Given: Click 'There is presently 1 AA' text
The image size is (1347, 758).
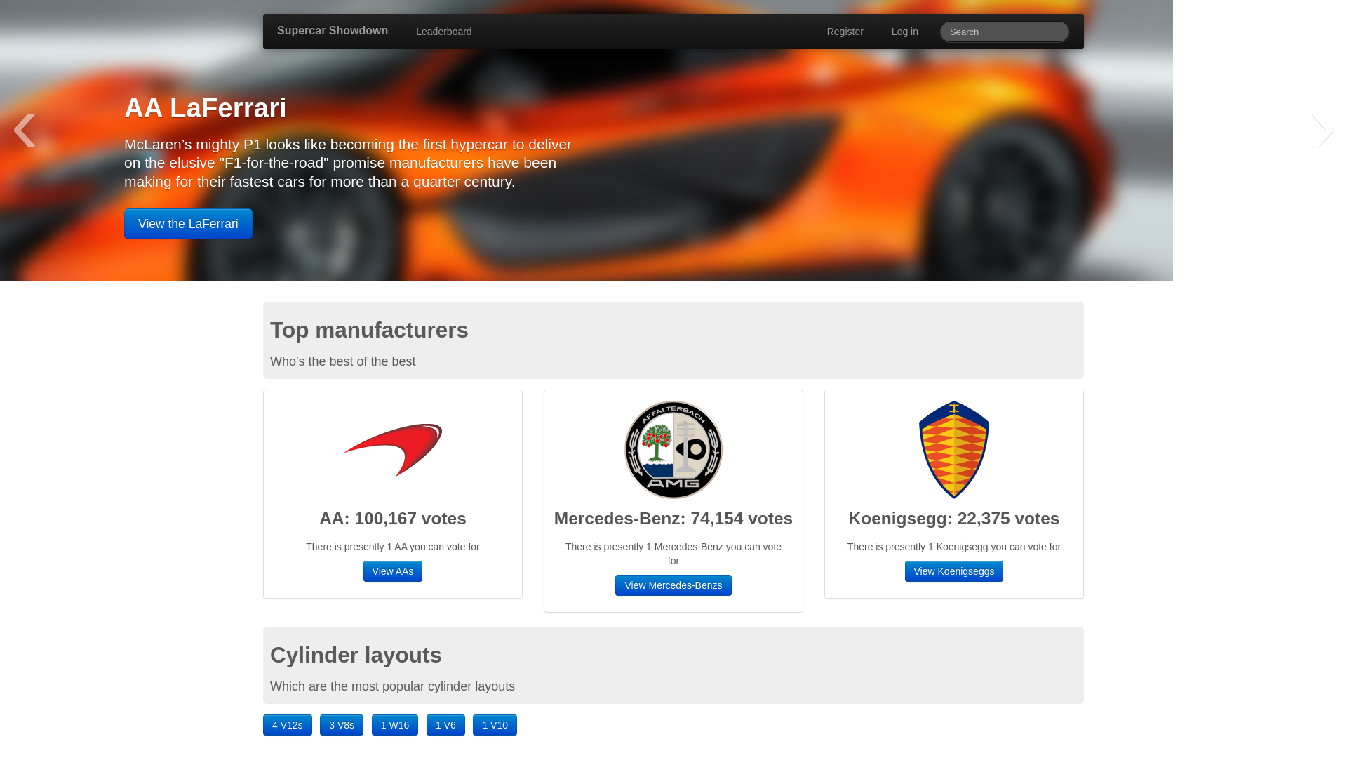Looking at the screenshot, I should click(x=393, y=547).
